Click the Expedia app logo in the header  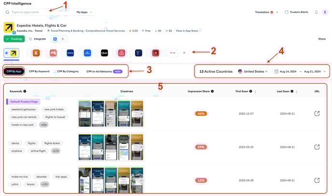click(9, 27)
